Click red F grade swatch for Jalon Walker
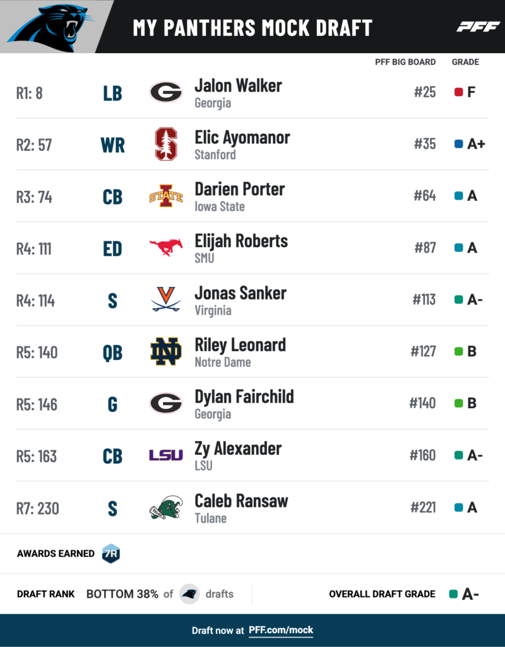Image resolution: width=505 pixels, height=647 pixels. pos(458,92)
